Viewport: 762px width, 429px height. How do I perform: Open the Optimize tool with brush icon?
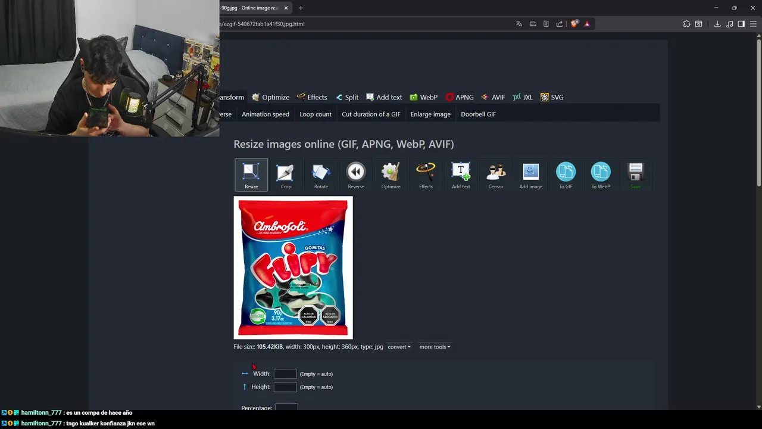click(x=391, y=175)
